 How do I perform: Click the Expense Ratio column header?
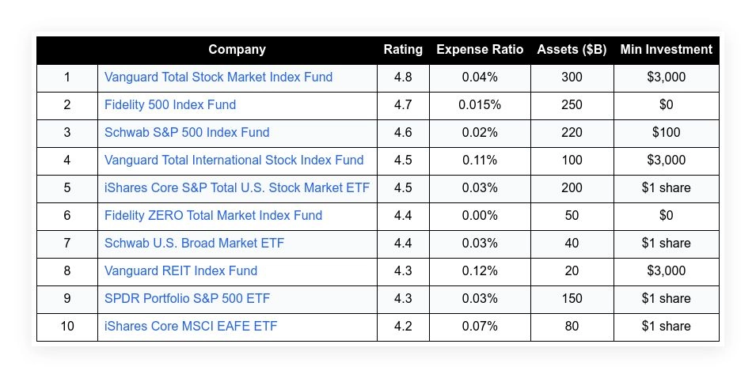pos(480,50)
